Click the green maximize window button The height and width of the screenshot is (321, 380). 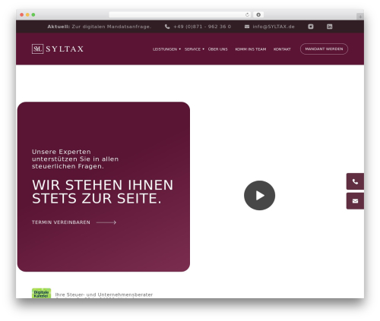[33, 14]
